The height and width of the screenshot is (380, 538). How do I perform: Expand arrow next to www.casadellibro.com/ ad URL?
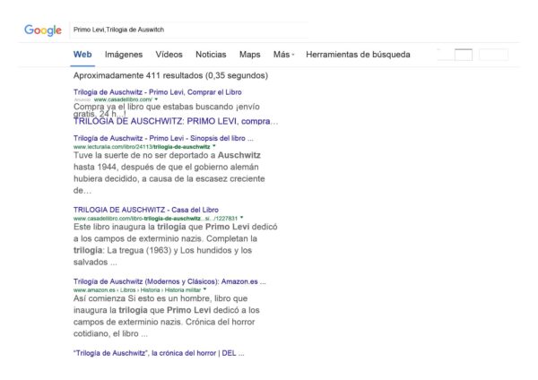(x=156, y=99)
